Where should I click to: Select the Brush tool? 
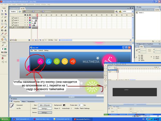[x=6, y=27]
